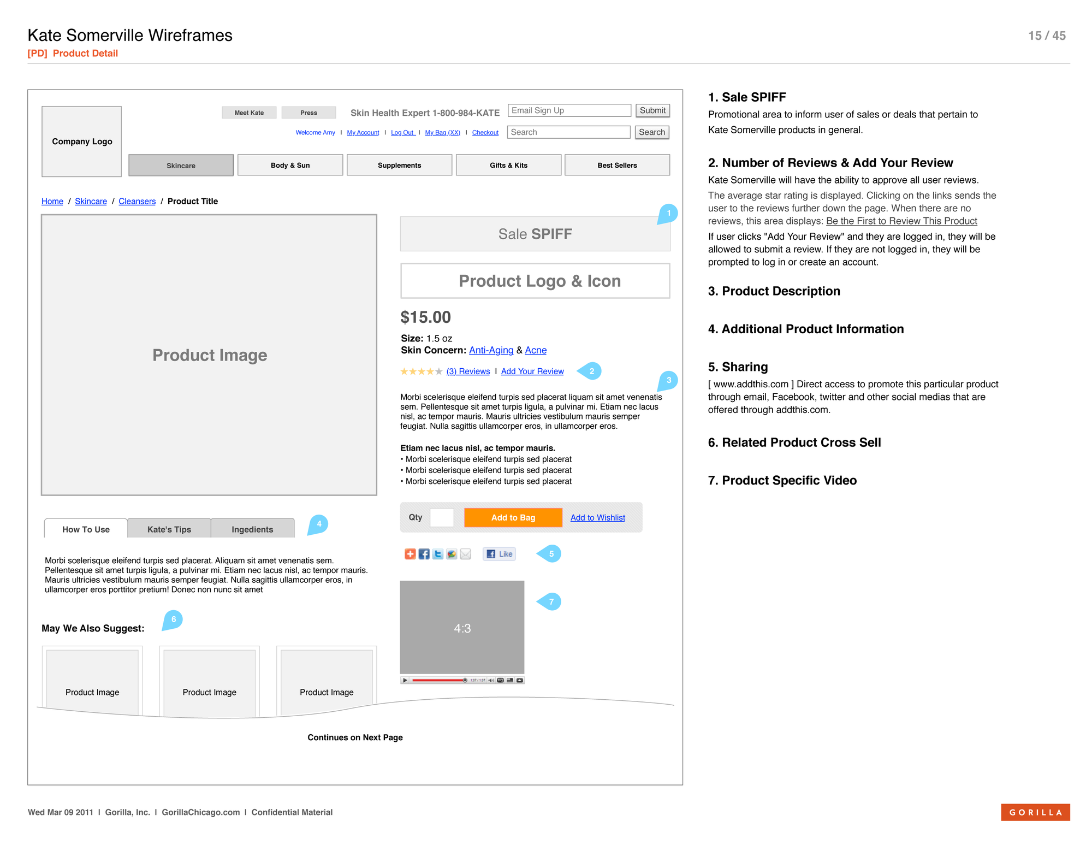Click the Submit button
1092x844 pixels.
click(652, 110)
